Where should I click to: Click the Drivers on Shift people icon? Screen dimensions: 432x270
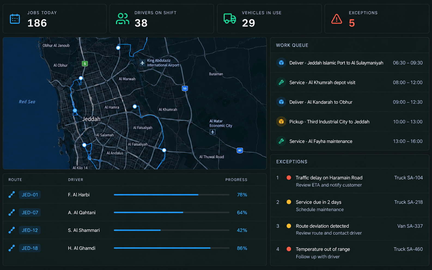[x=123, y=19]
